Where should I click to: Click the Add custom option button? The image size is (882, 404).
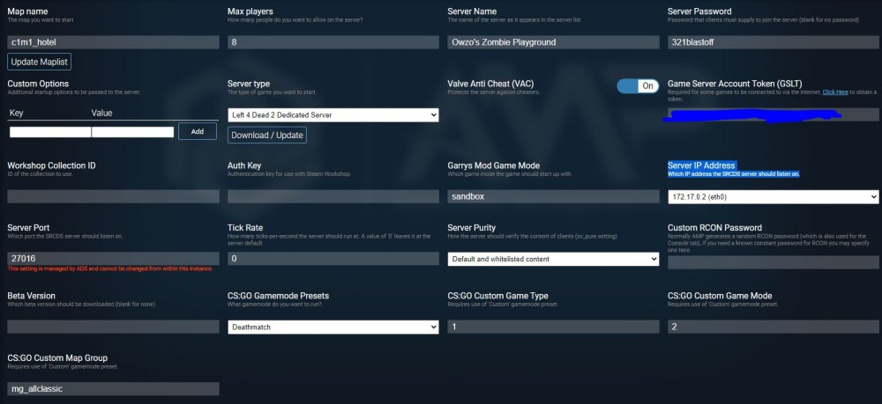pyautogui.click(x=198, y=131)
